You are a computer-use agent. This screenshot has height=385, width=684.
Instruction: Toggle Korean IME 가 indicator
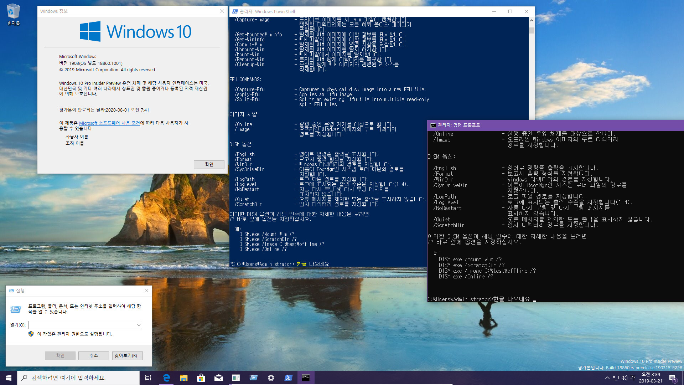[633, 378]
